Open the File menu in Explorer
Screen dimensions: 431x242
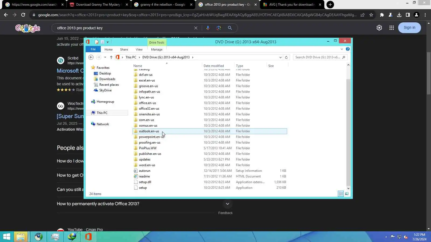[x=93, y=49]
